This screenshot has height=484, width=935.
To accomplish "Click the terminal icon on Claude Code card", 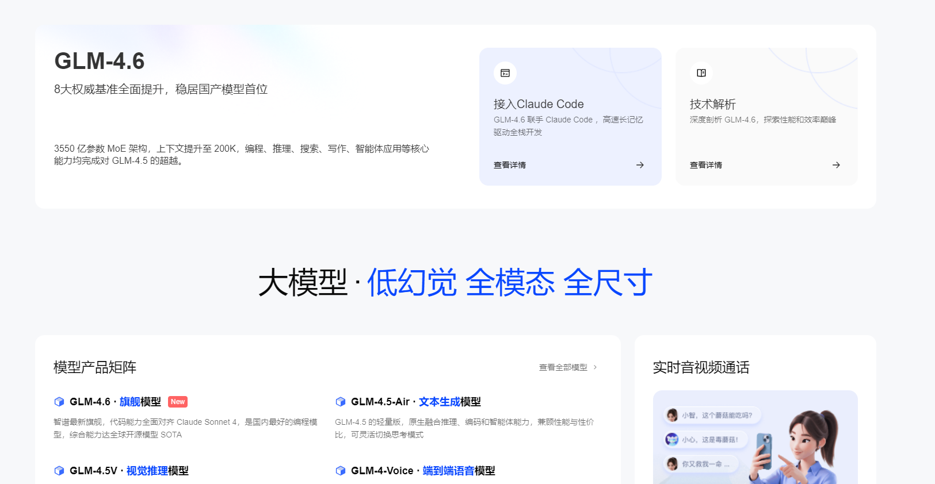I will click(505, 73).
